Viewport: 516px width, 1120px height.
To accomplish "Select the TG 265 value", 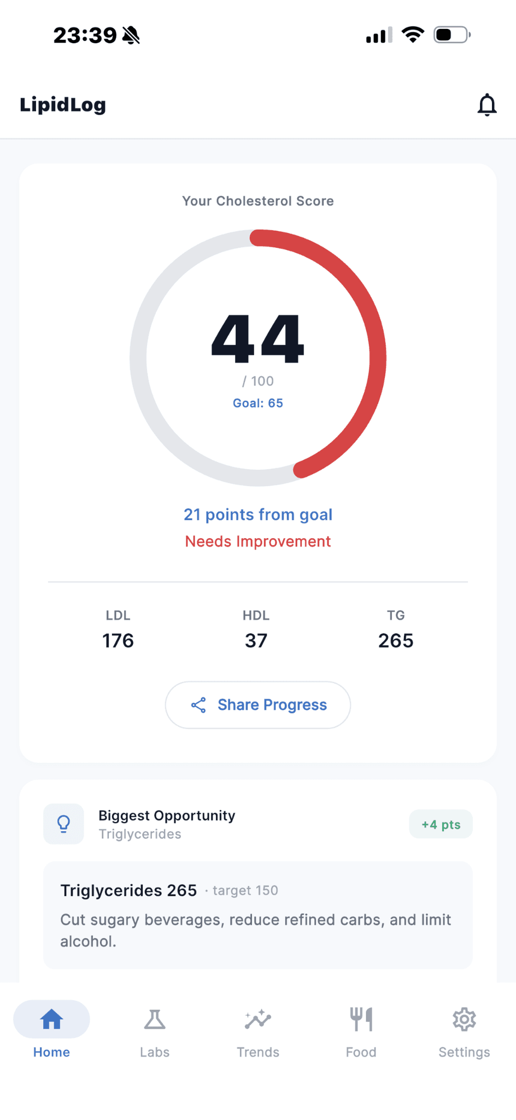I will 396,640.
